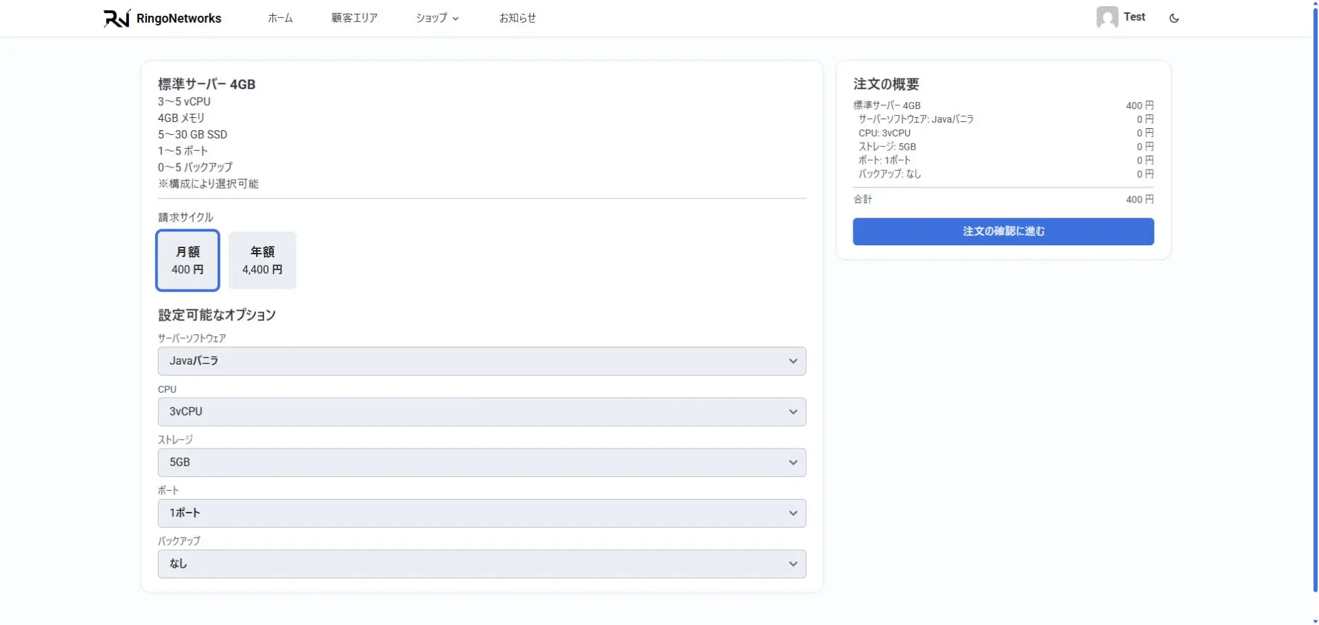Open the ホーム menu item
Image resolution: width=1319 pixels, height=625 pixels.
tap(280, 18)
